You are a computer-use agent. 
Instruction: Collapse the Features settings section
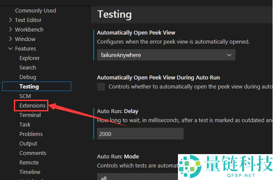25,48
